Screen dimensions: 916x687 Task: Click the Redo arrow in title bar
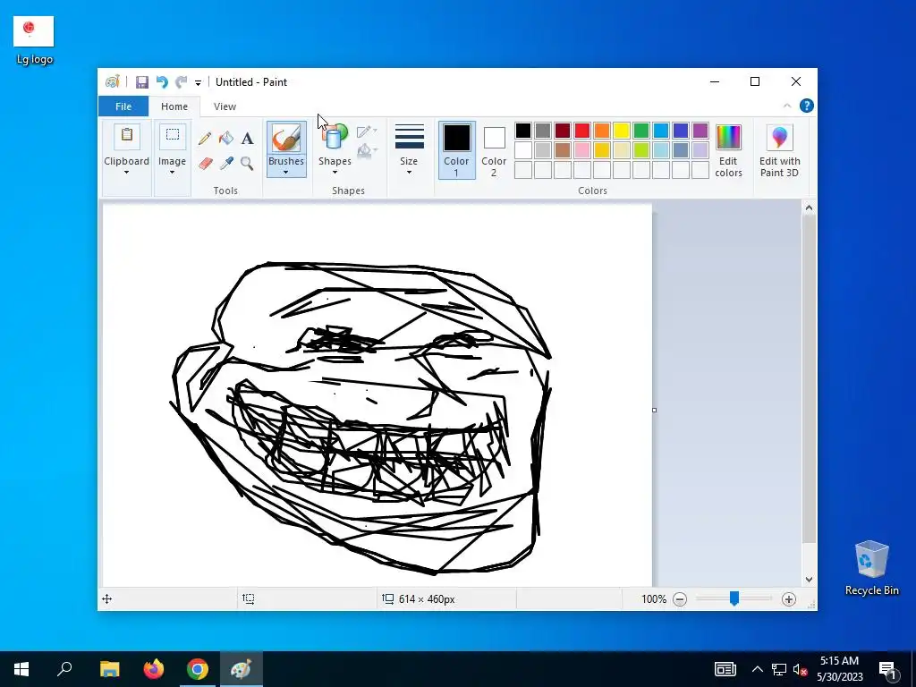(x=182, y=82)
